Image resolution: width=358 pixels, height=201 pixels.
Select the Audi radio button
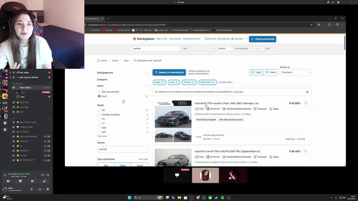coord(99,96)
